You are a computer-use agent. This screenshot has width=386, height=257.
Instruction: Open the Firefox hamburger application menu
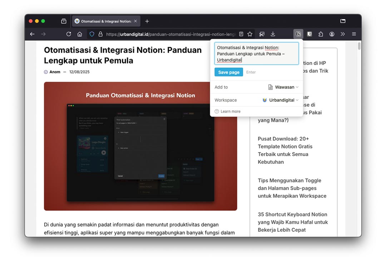[x=354, y=34]
